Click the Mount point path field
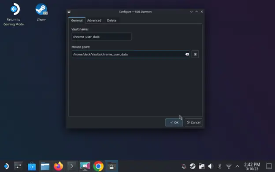 (130, 54)
